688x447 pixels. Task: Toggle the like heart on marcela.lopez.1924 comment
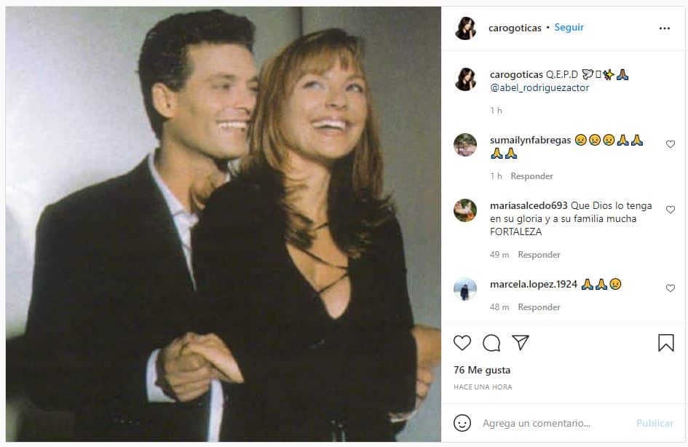pyautogui.click(x=671, y=288)
